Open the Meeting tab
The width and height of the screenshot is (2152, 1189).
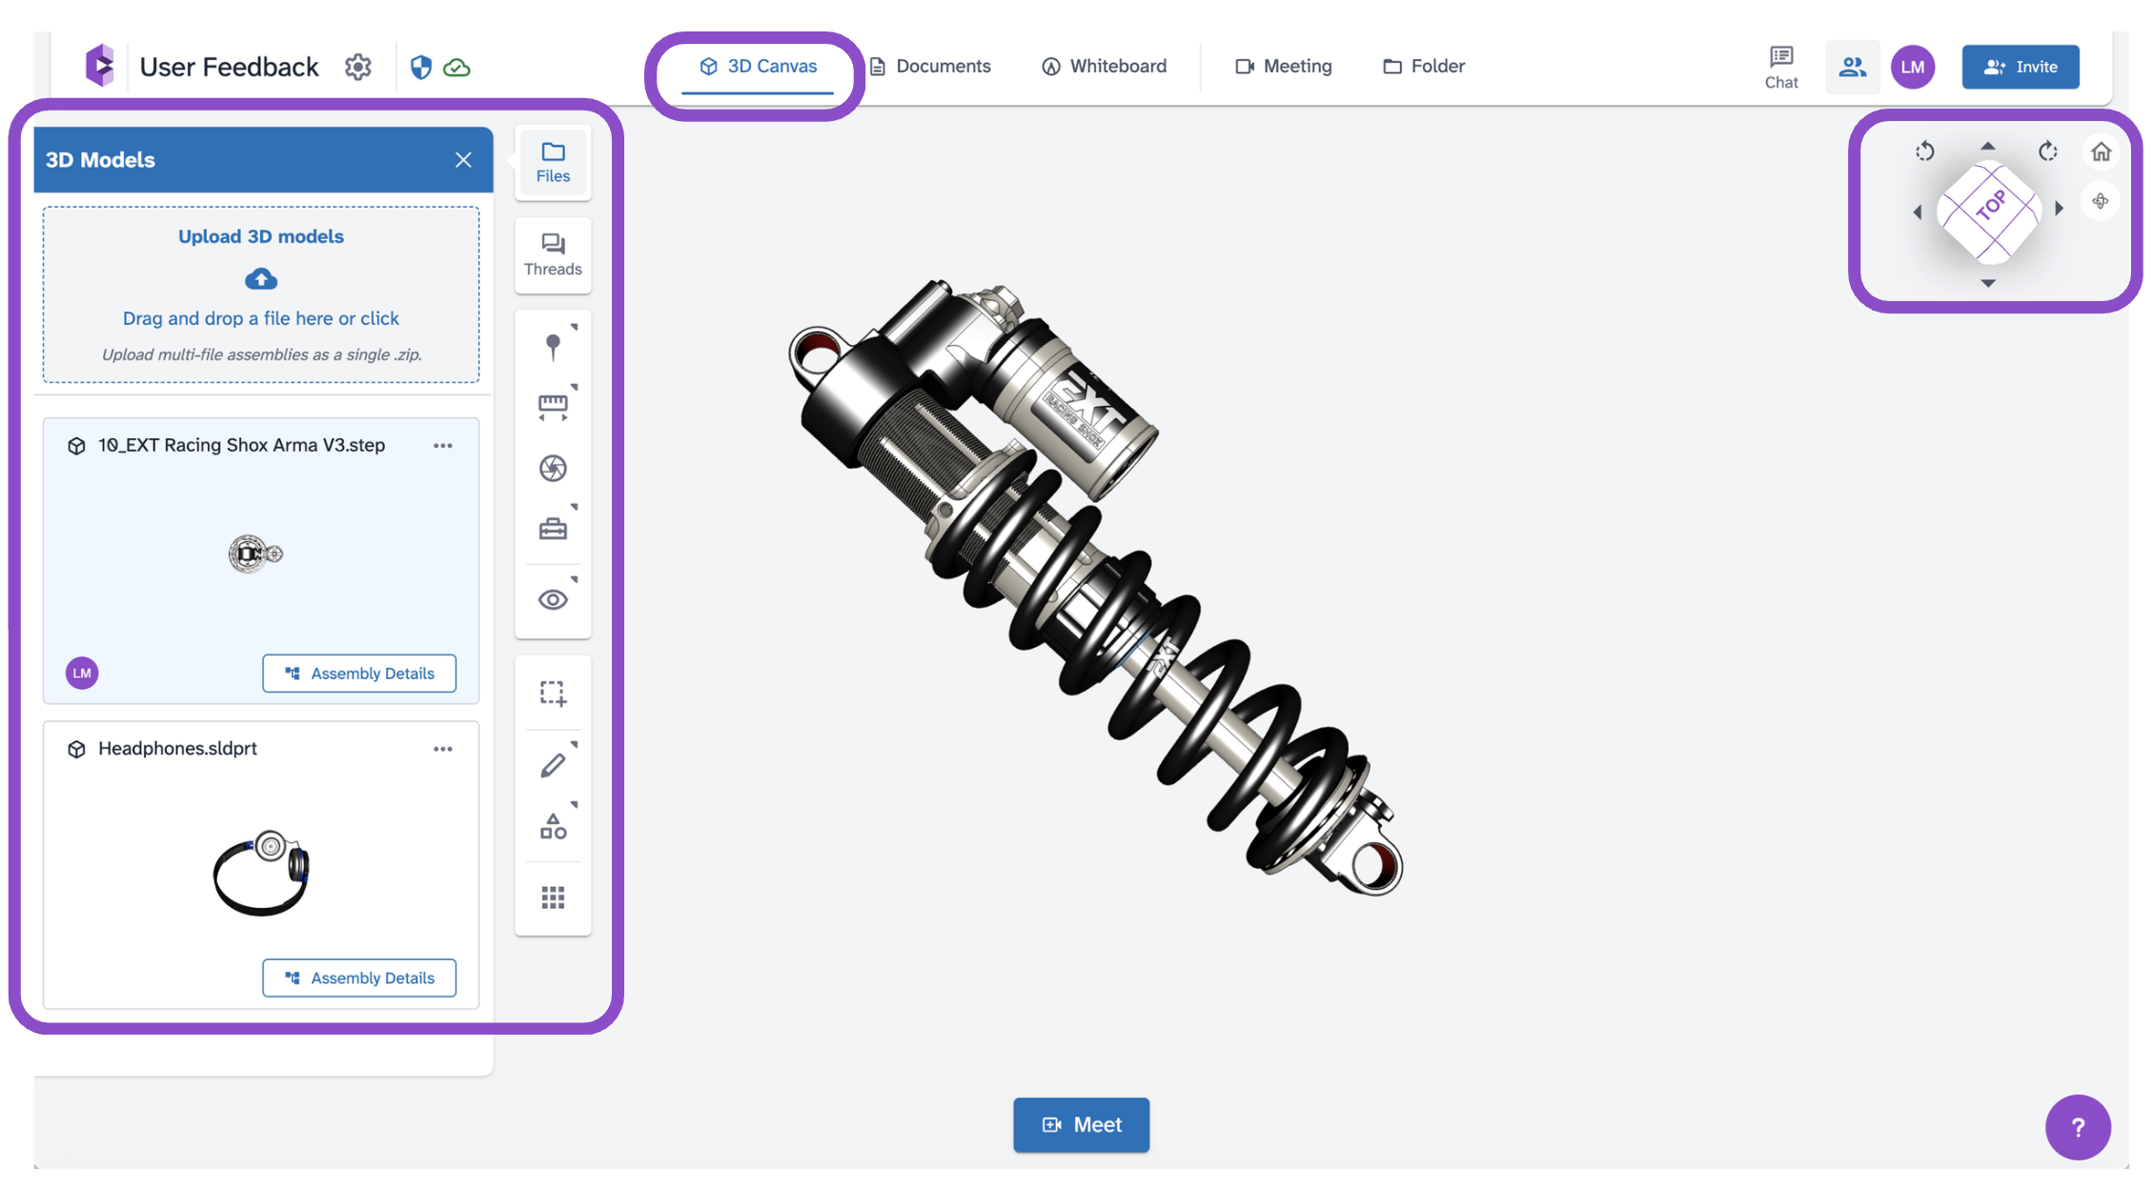[1284, 66]
